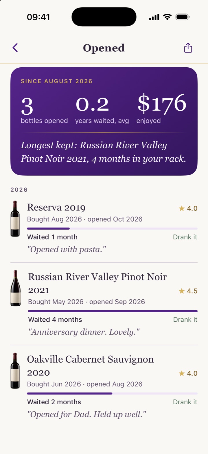Tap the Reserva 2019 waiting progress bar
Image resolution: width=208 pixels, height=454 pixels.
112,228
